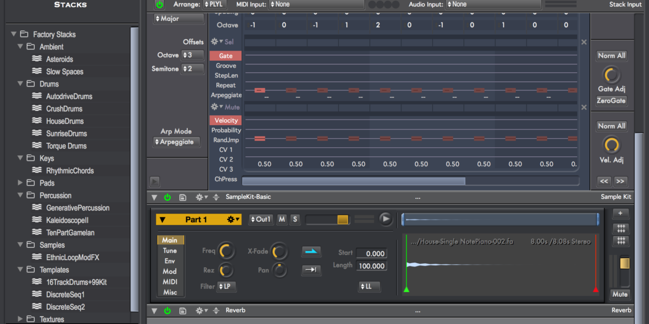The width and height of the screenshot is (649, 324).
Task: Collapse the Factory Stacks folder
Action: tap(14, 34)
